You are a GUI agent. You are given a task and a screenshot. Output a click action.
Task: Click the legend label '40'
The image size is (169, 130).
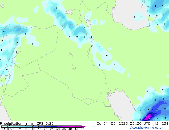[x=70, y=129]
